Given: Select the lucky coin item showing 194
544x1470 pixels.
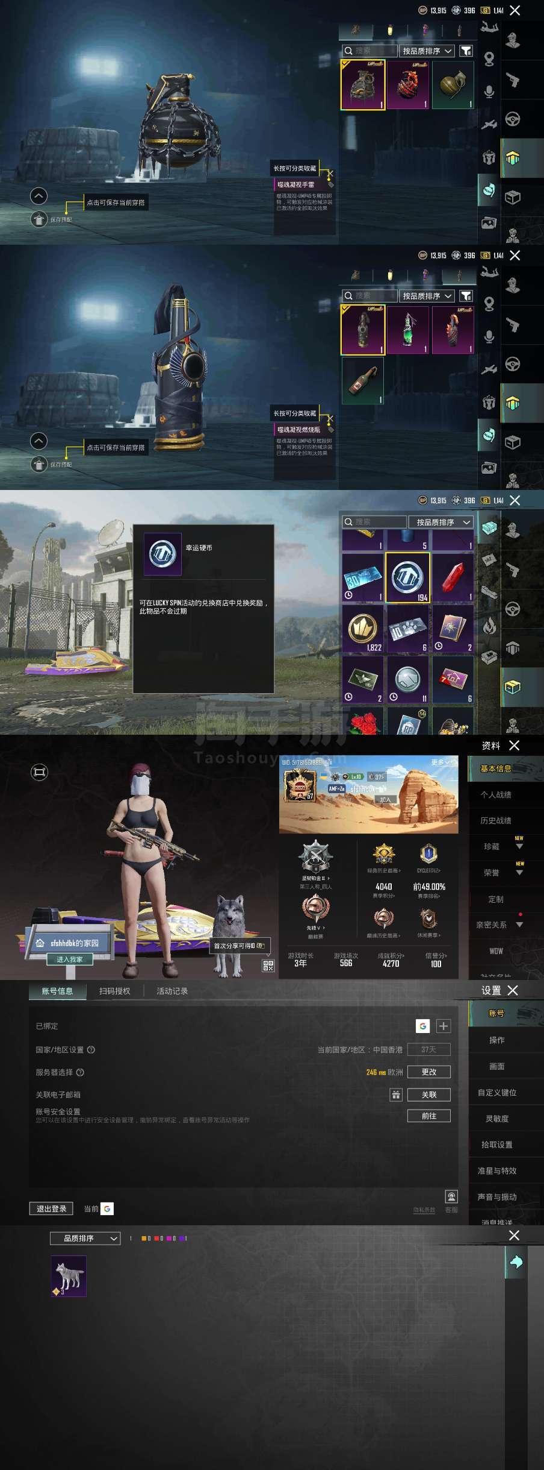Looking at the screenshot, I should point(407,577).
